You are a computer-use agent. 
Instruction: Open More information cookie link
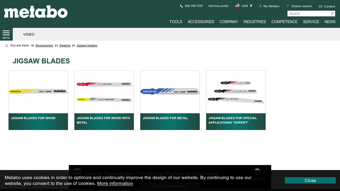coord(115,183)
